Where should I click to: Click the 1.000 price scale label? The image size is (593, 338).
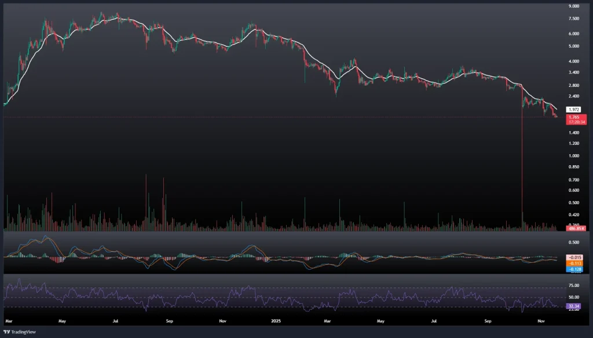pyautogui.click(x=574, y=156)
